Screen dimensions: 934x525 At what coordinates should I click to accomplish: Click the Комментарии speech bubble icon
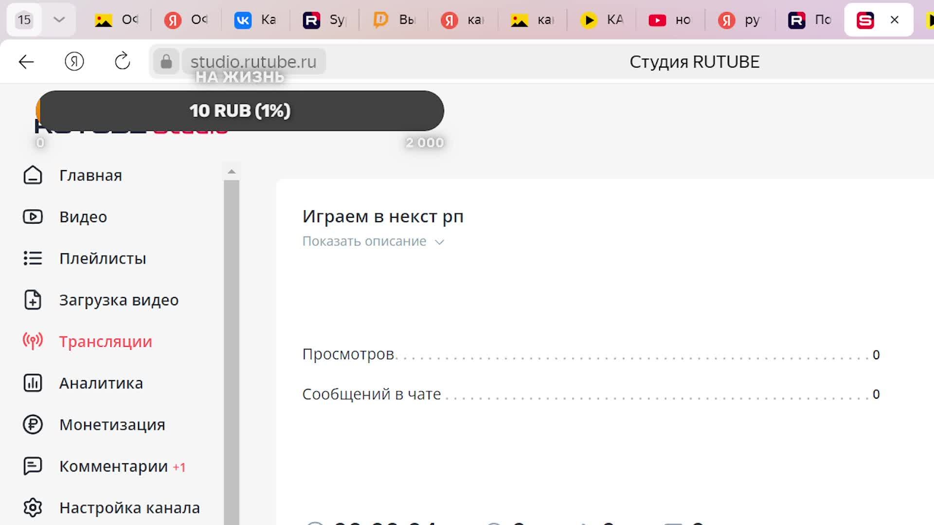tap(33, 466)
